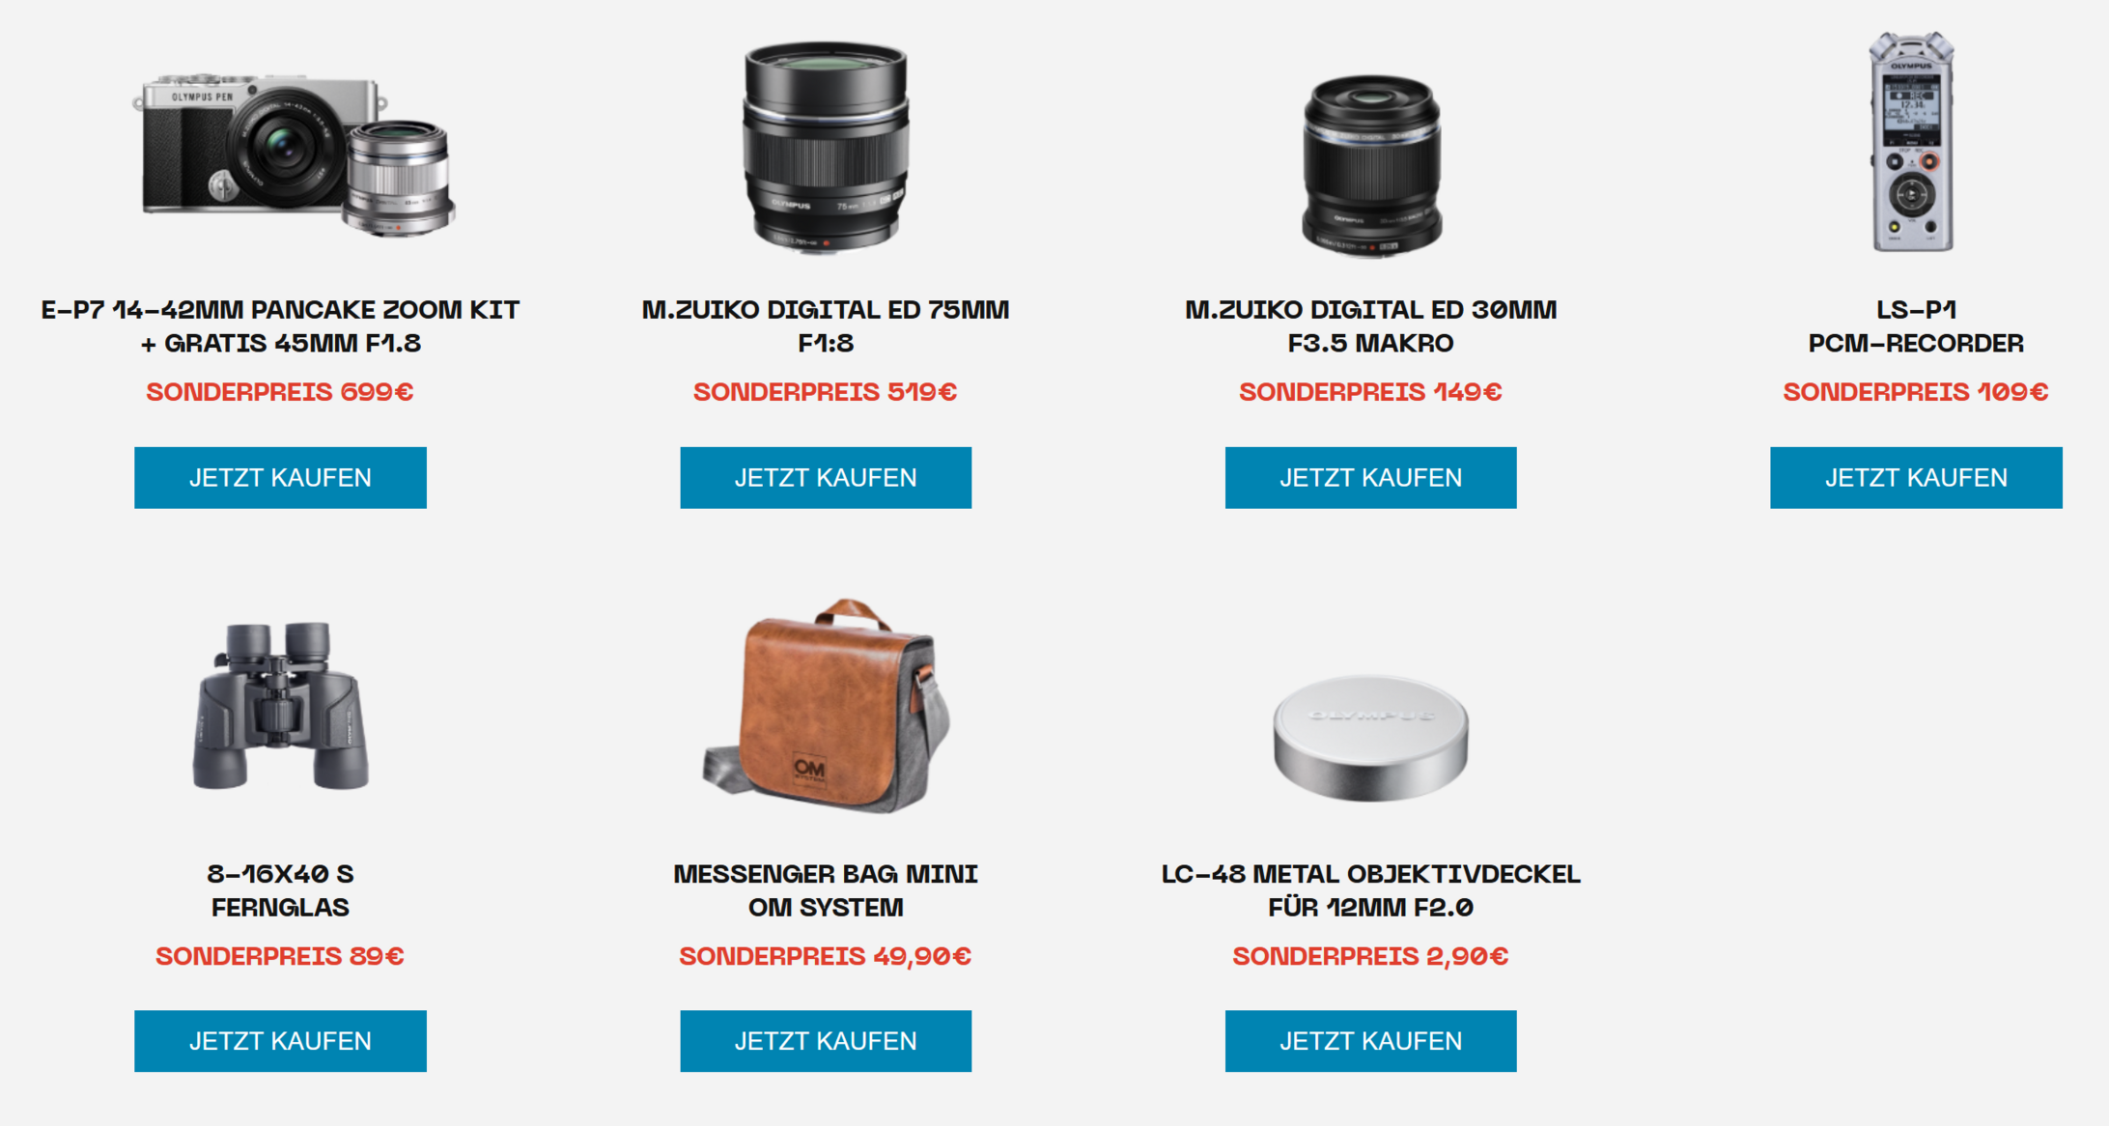Click the Sonderpreis 149€ price label
The height and width of the screenshot is (1126, 2109).
point(1370,392)
